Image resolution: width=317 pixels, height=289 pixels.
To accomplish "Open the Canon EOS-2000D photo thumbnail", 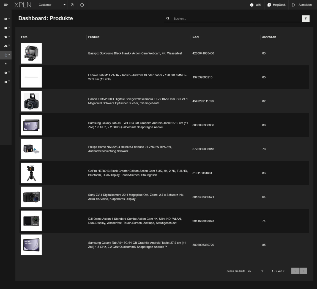I will click(32, 101).
